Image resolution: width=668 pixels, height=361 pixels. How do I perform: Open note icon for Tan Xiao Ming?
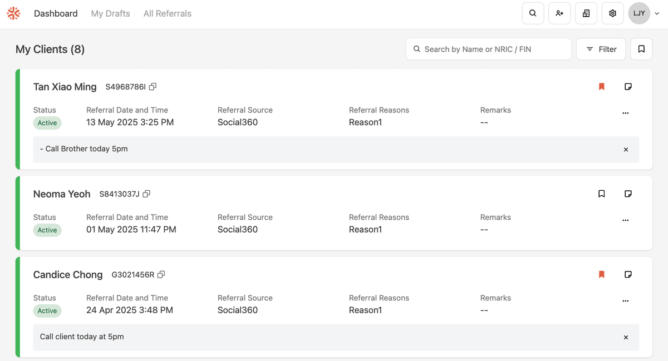pos(628,87)
